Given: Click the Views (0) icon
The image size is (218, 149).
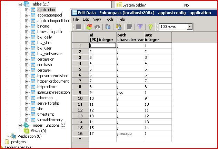Looking at the screenshot, I should pyautogui.click(x=27, y=131).
